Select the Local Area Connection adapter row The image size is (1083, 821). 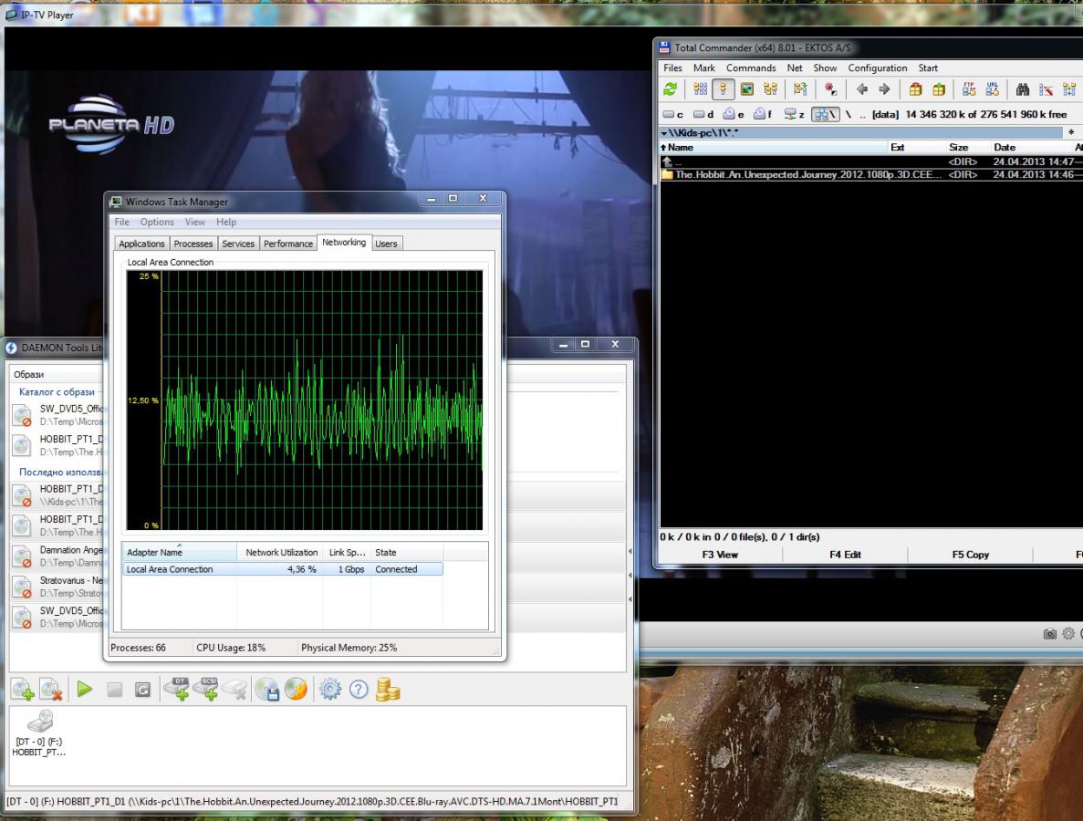tap(283, 569)
